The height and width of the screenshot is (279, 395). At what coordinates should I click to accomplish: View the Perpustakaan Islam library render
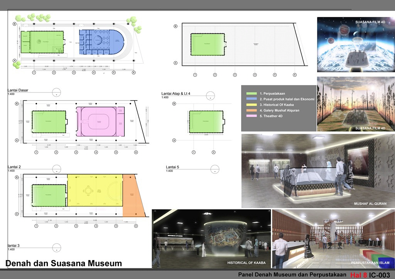pos(333,239)
